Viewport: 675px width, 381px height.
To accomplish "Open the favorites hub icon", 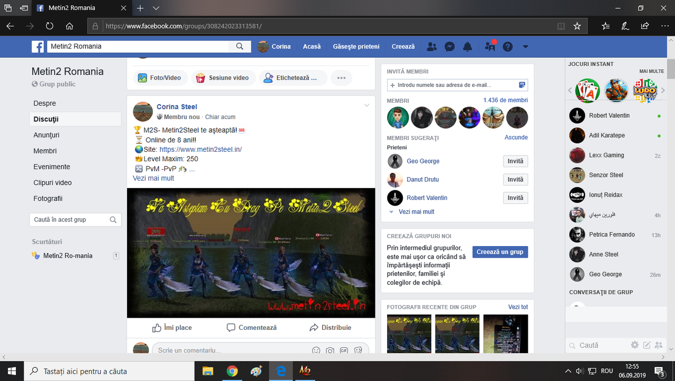I will pyautogui.click(x=605, y=26).
